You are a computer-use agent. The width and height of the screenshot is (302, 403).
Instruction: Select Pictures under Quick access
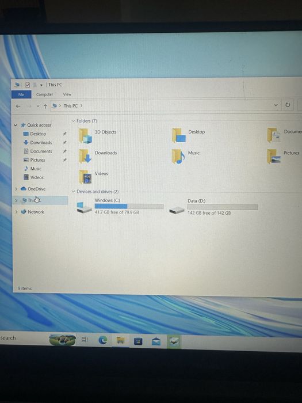pos(37,160)
